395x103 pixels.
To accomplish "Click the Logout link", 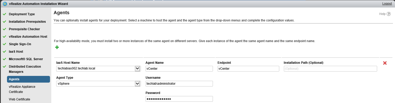I will [x=387, y=4].
